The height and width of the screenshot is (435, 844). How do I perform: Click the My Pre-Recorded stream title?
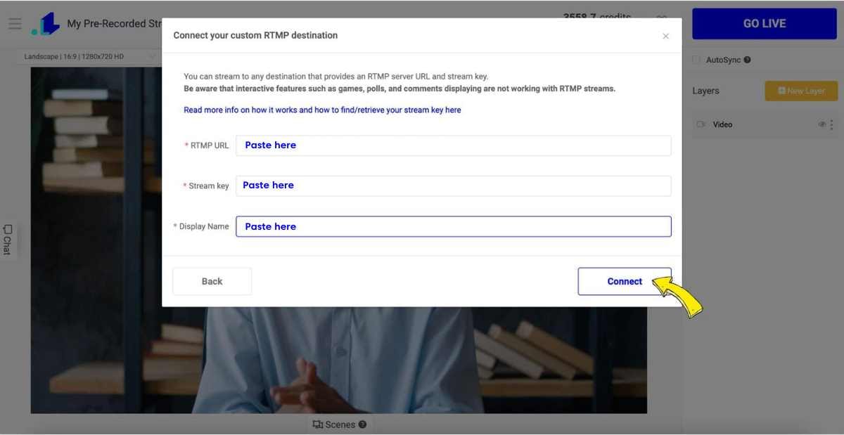tap(115, 24)
